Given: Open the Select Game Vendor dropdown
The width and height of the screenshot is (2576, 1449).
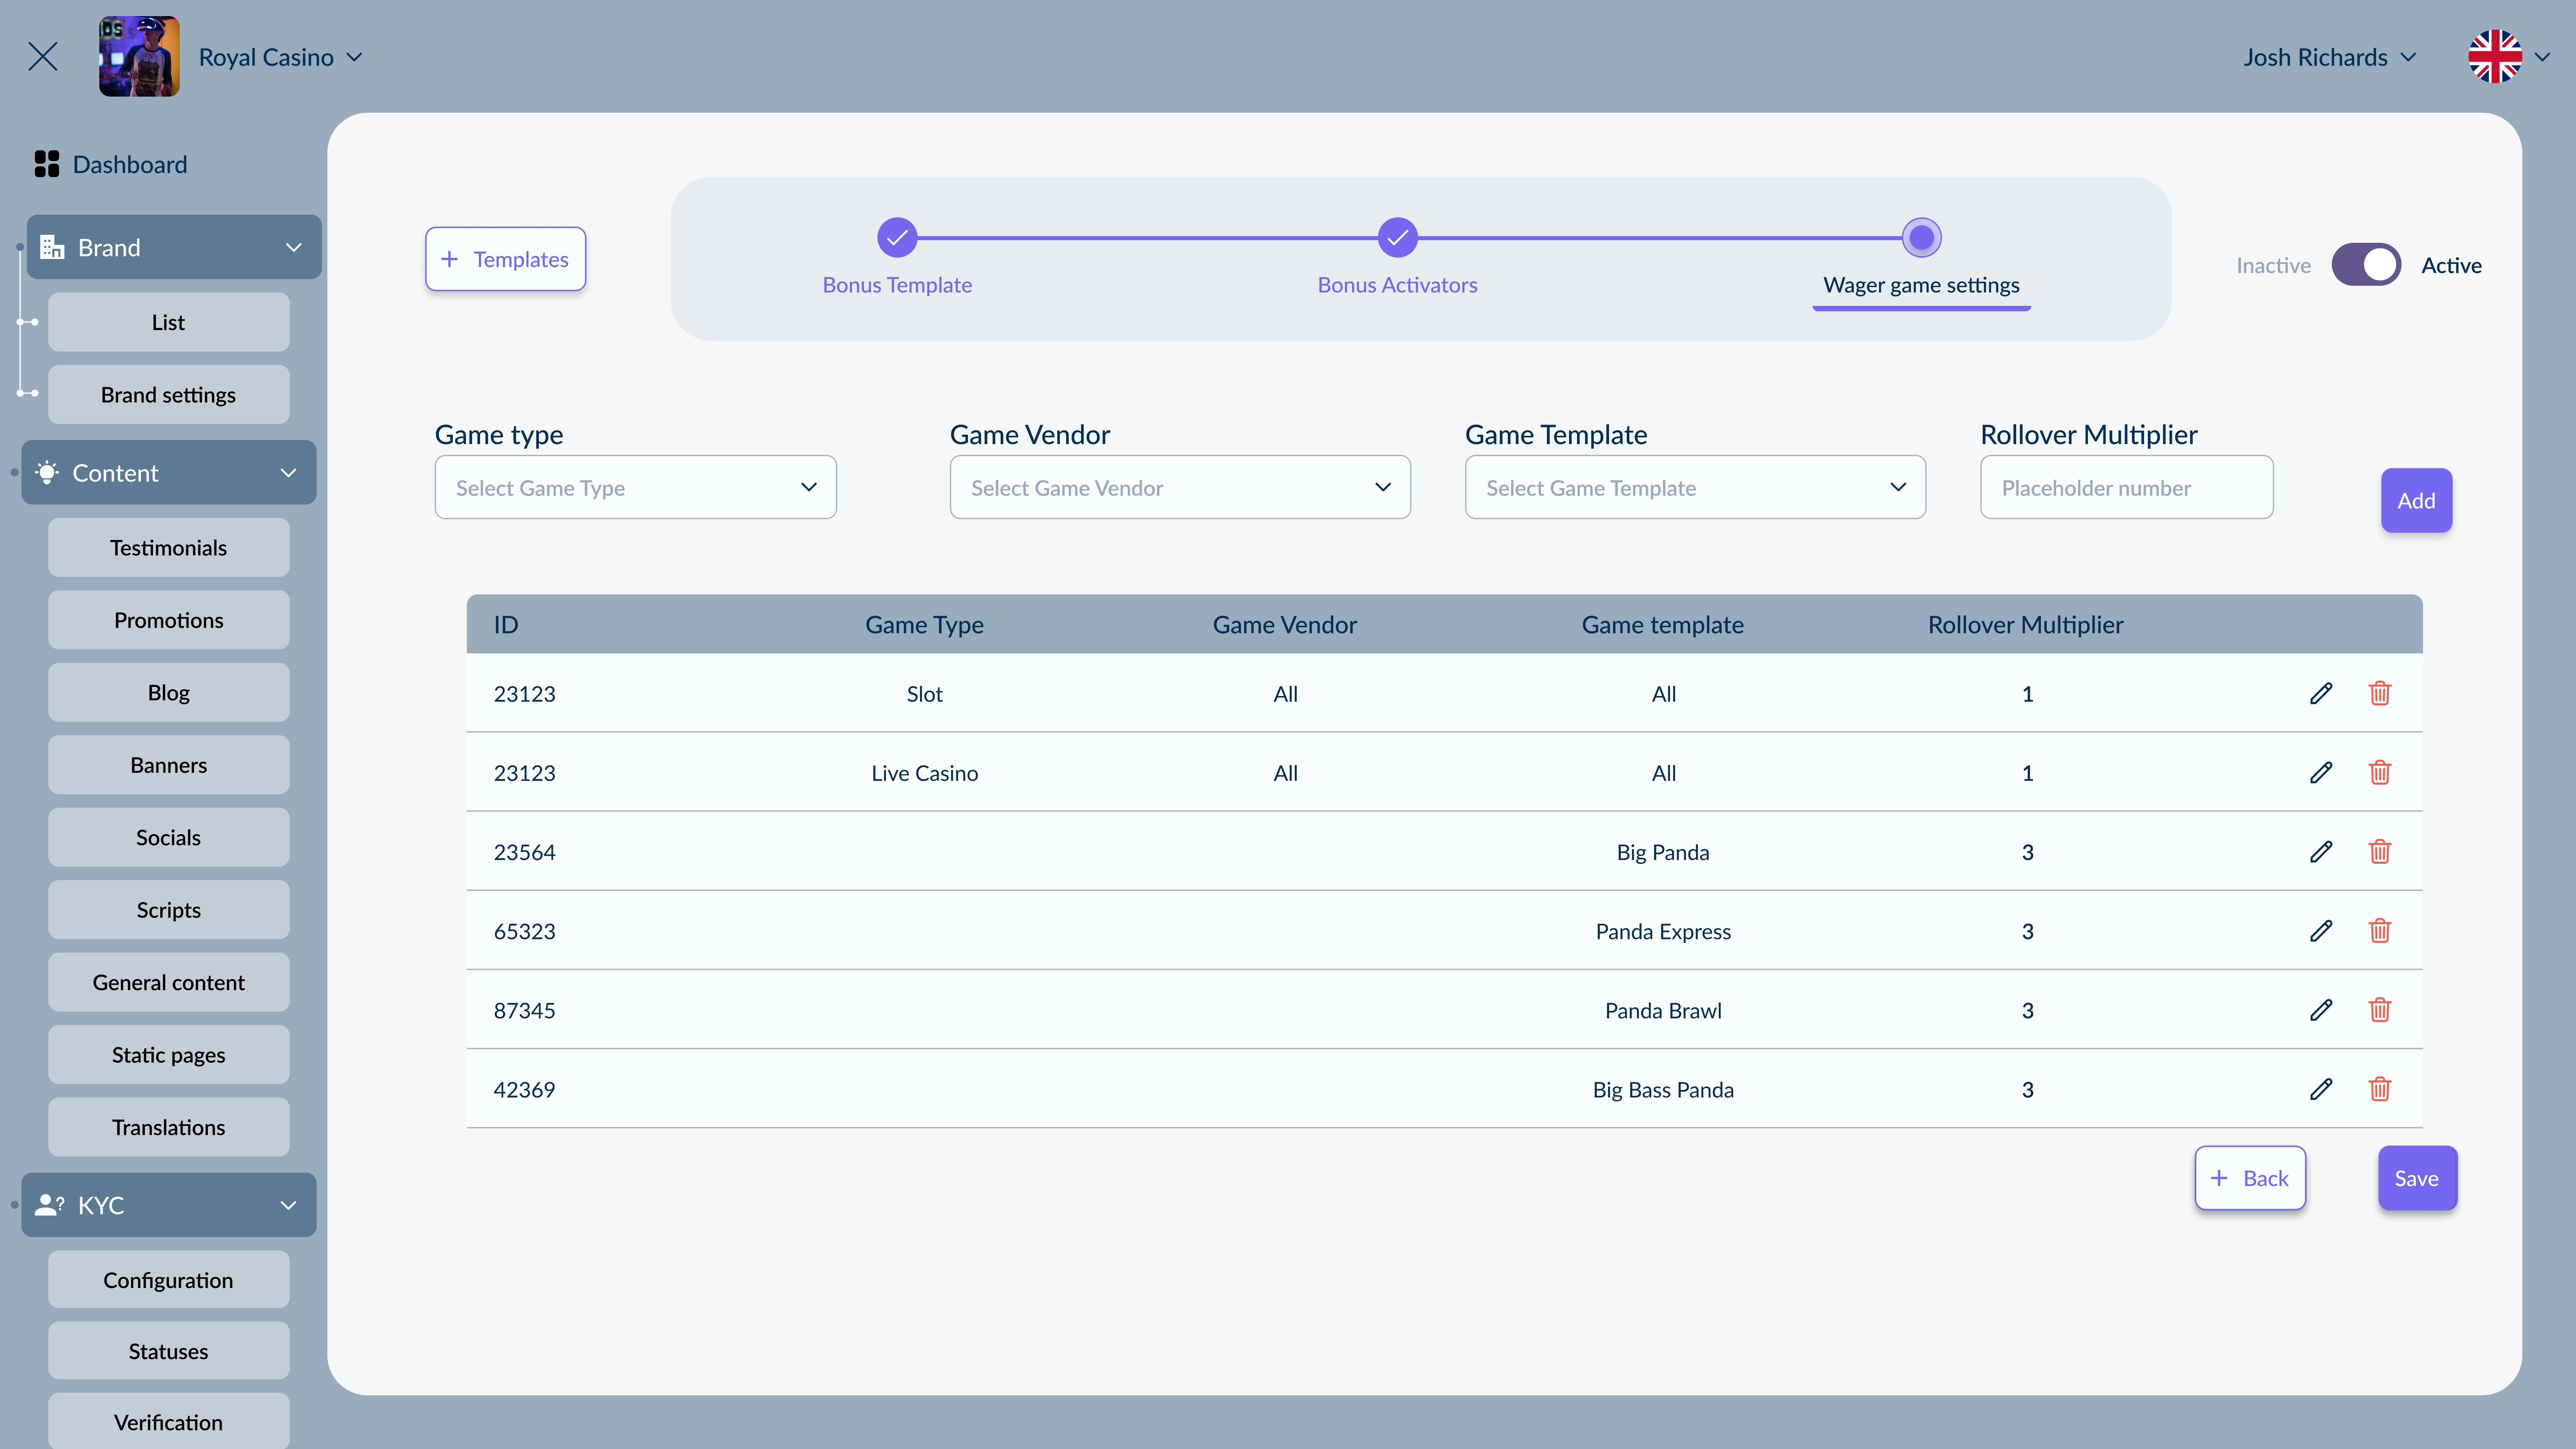Looking at the screenshot, I should pyautogui.click(x=1180, y=487).
